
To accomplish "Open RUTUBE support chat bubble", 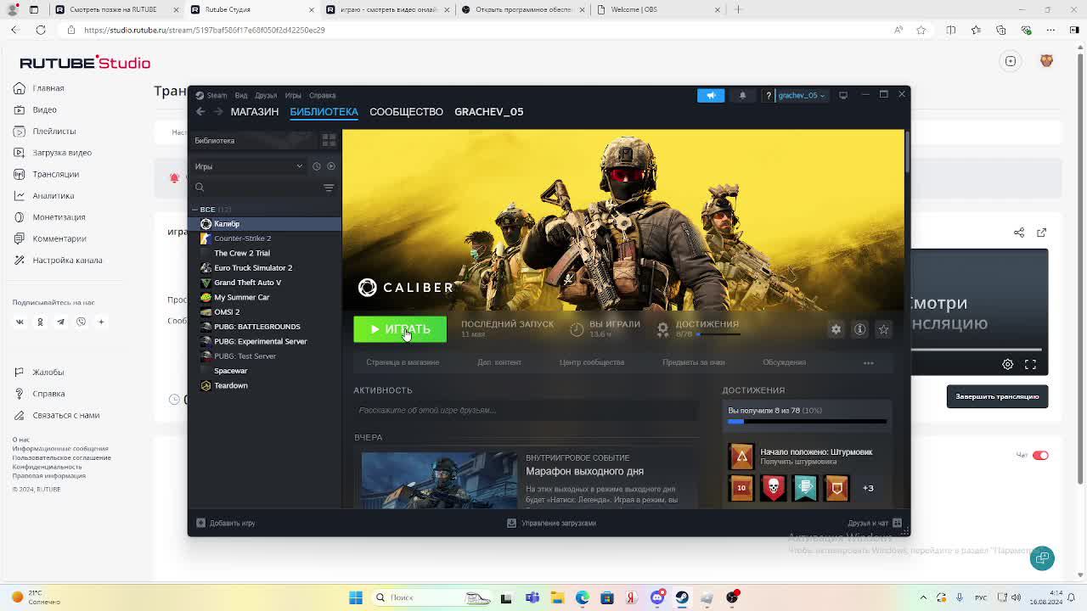I will pos(1042,558).
